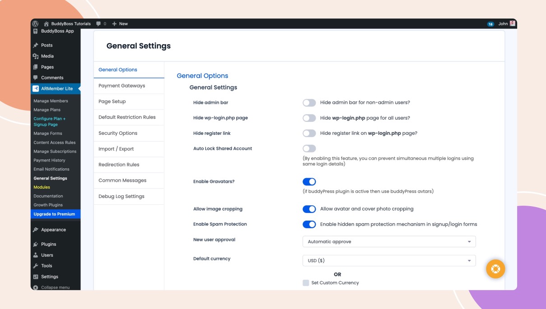
Task: Open the New user approval dropdown
Action: pos(389,242)
